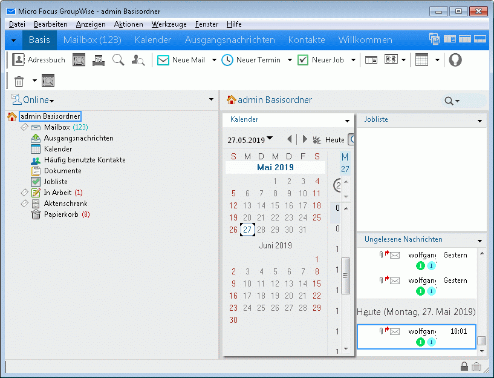Viewport: 494px width, 378px height.
Task: Click the last layout icon on the nav bar
Action: pyautogui.click(x=480, y=39)
